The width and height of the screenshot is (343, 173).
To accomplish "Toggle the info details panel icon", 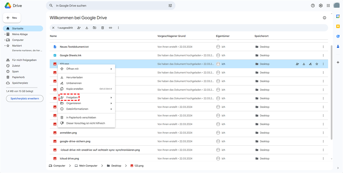I will point(324,18).
